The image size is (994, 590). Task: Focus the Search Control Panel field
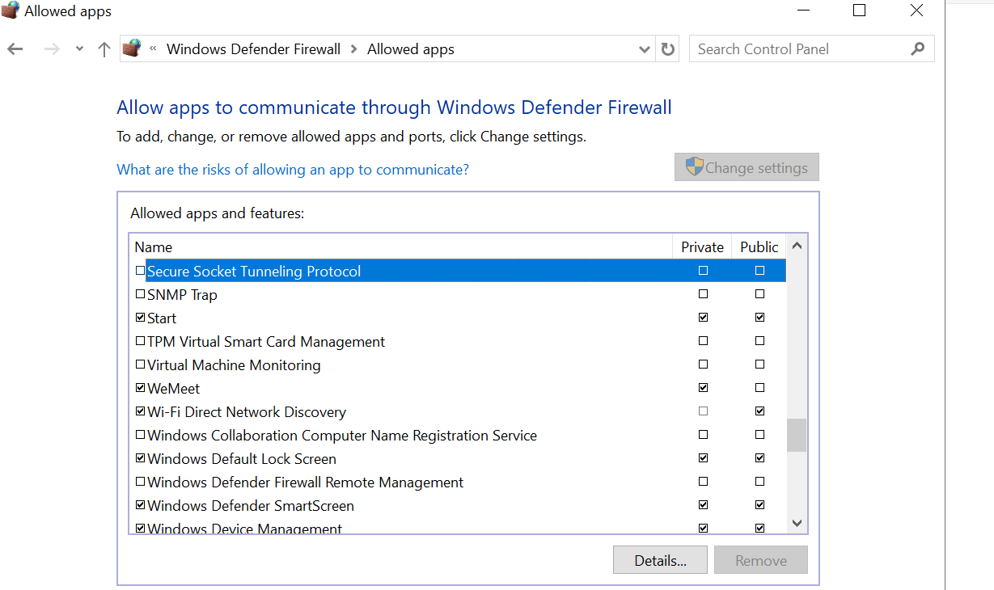click(x=801, y=49)
